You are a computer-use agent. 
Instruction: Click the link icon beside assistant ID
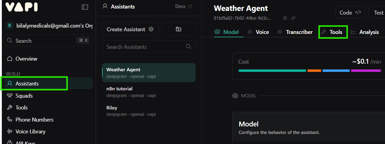click(x=293, y=18)
